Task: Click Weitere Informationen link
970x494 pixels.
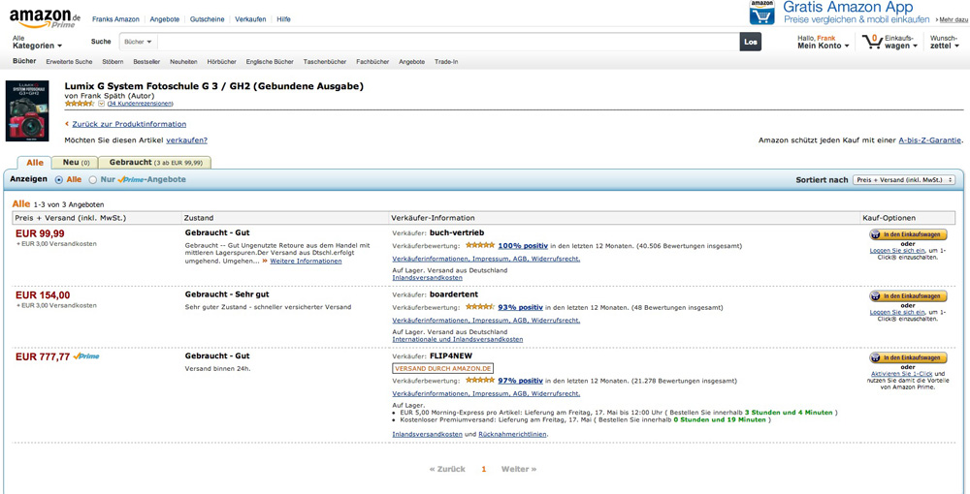Action: click(x=306, y=262)
